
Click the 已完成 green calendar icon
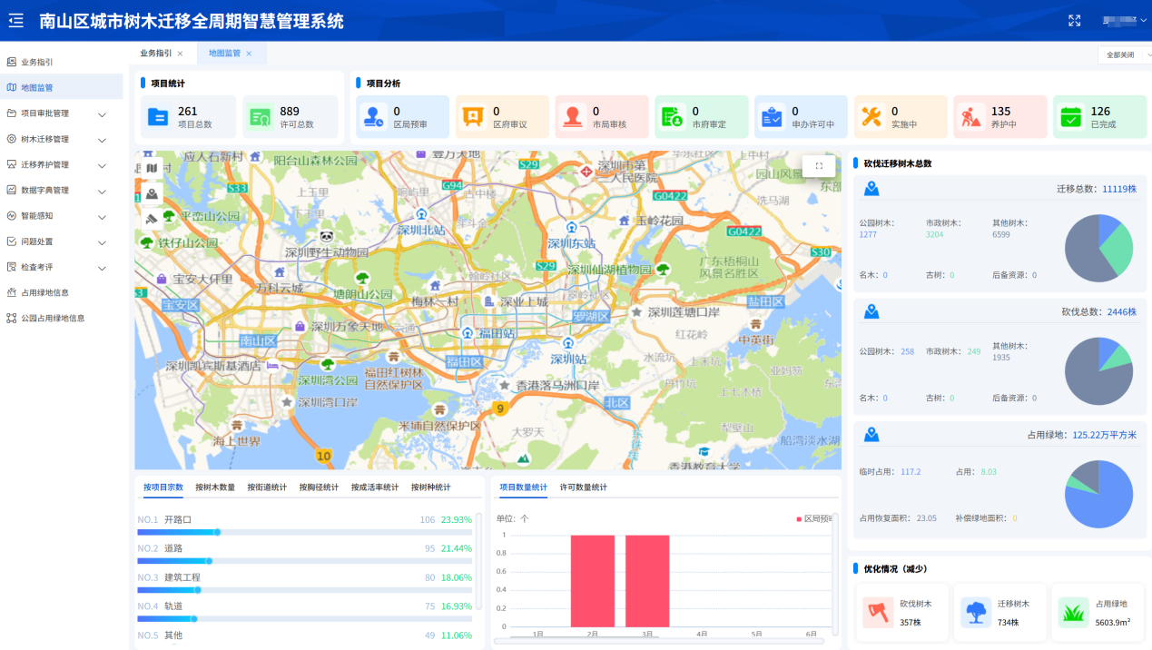click(x=1071, y=117)
